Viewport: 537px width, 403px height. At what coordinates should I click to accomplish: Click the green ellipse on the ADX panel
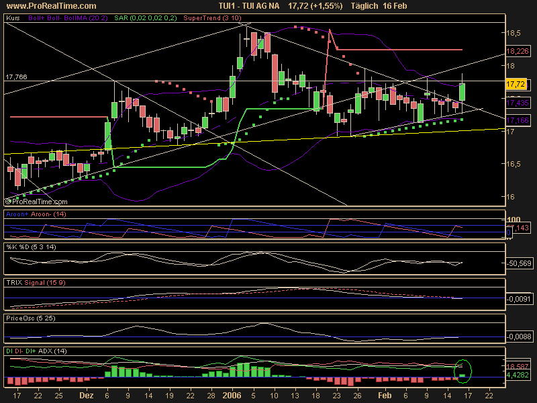pos(462,369)
